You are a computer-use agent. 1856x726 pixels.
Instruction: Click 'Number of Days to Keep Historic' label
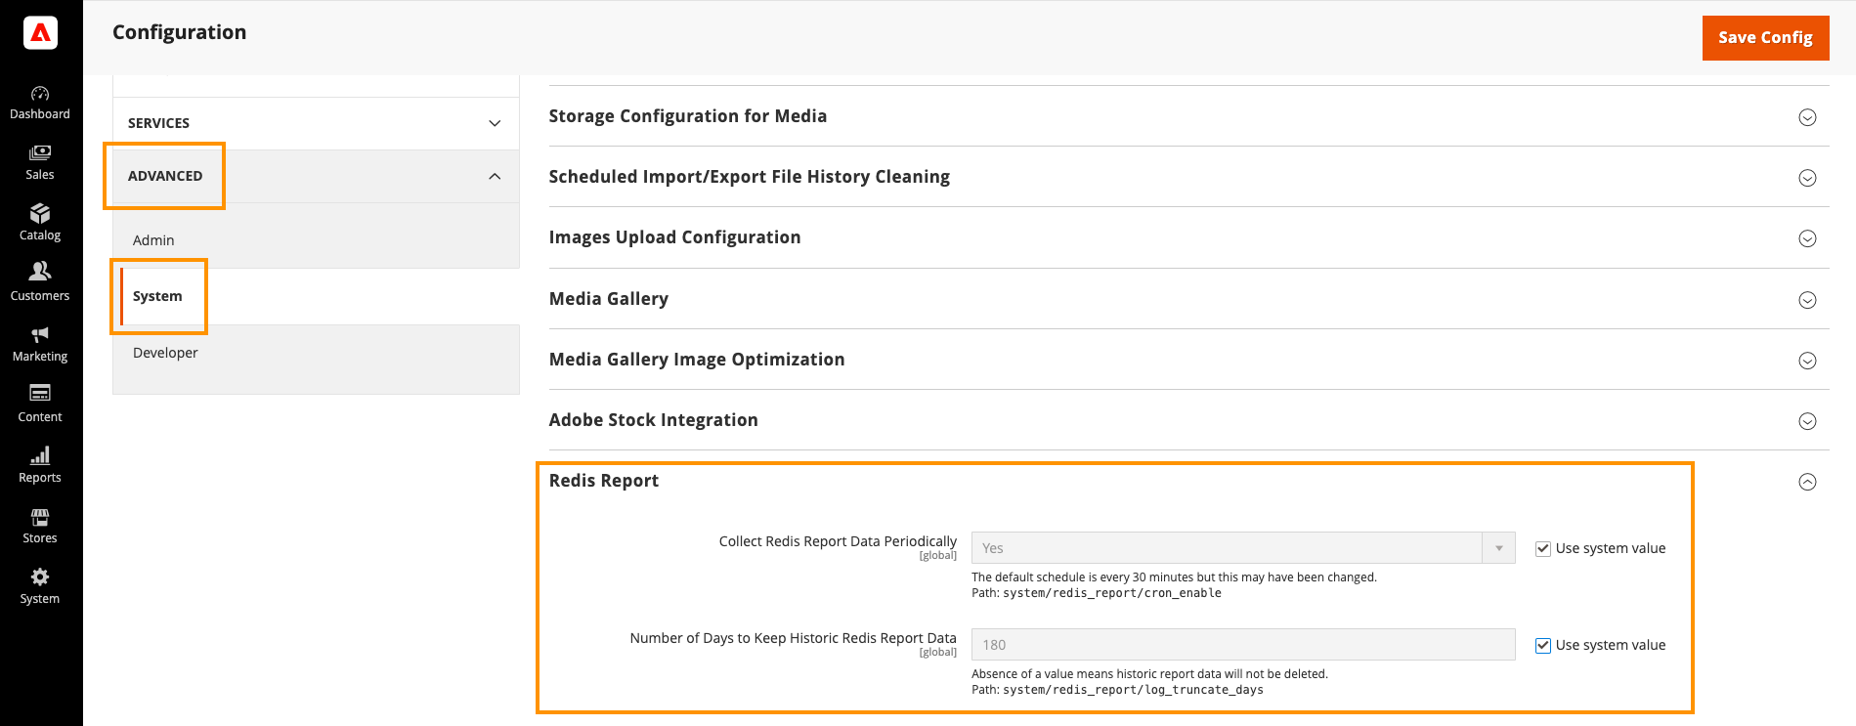coord(793,638)
